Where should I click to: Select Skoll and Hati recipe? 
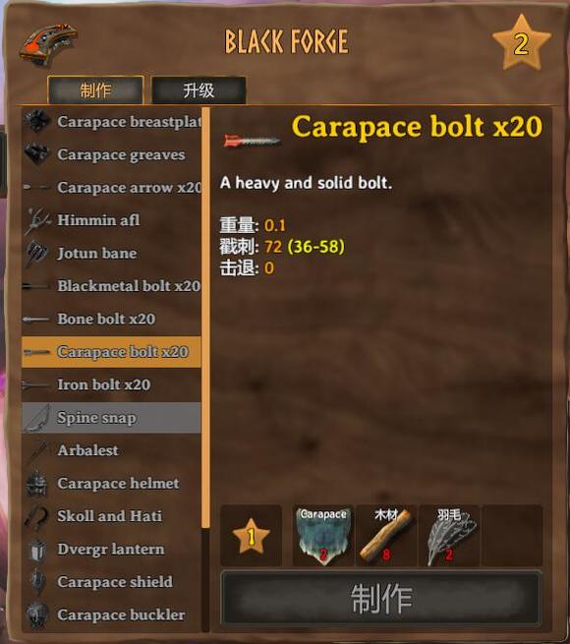click(111, 516)
